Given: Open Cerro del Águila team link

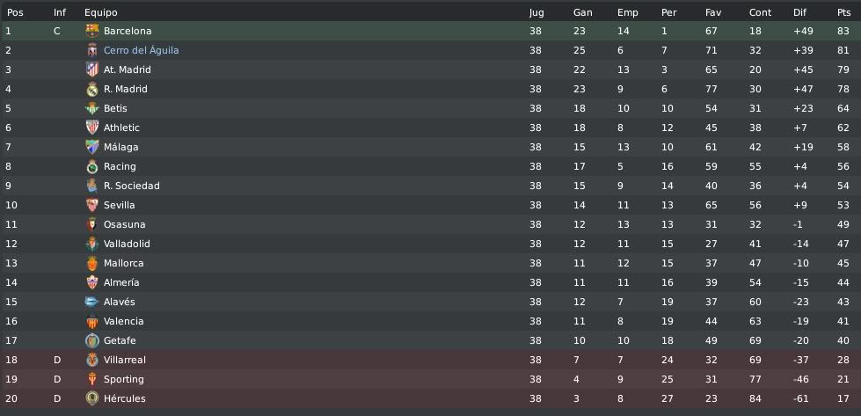Looking at the screenshot, I should [141, 50].
